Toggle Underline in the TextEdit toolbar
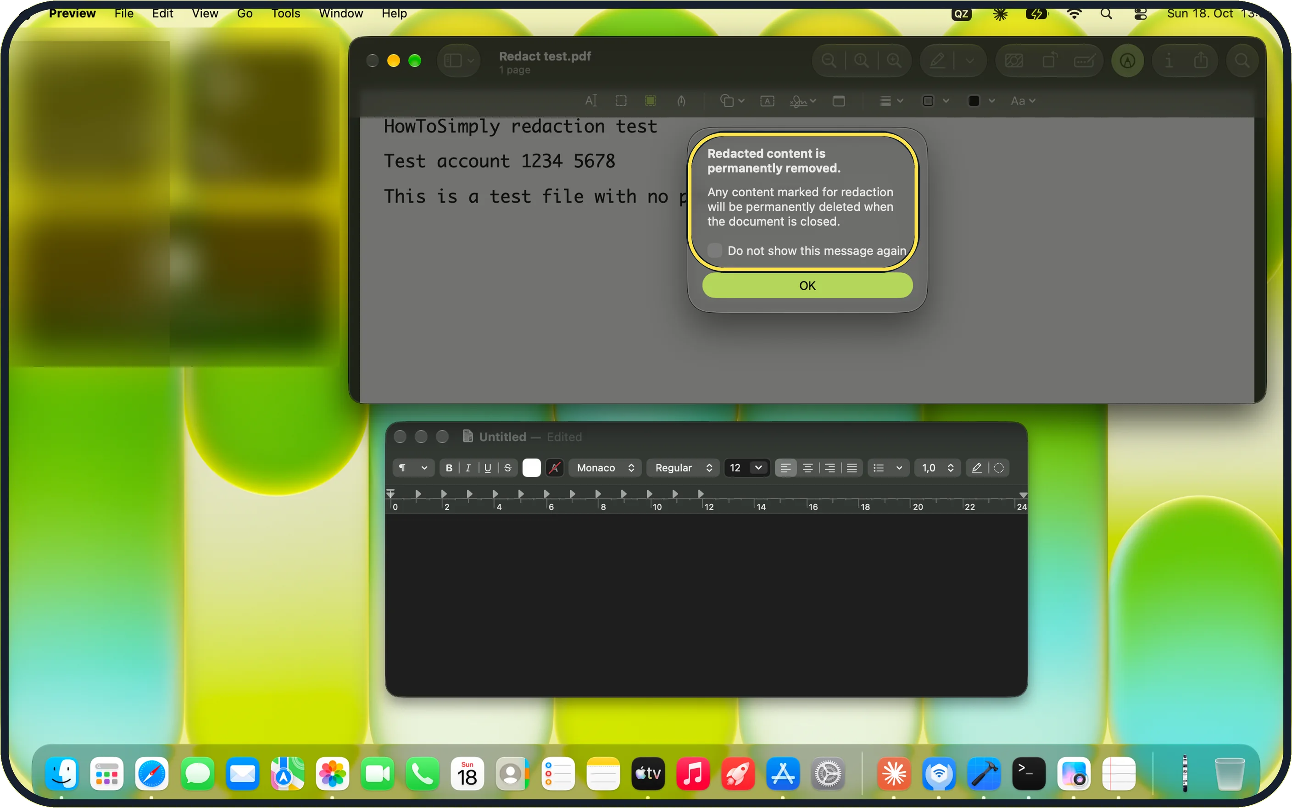1292x808 pixels. pyautogui.click(x=488, y=468)
